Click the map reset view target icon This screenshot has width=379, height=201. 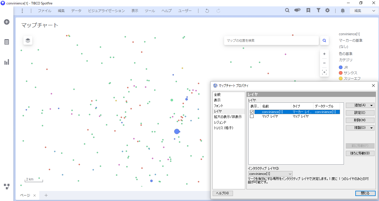pos(324,72)
